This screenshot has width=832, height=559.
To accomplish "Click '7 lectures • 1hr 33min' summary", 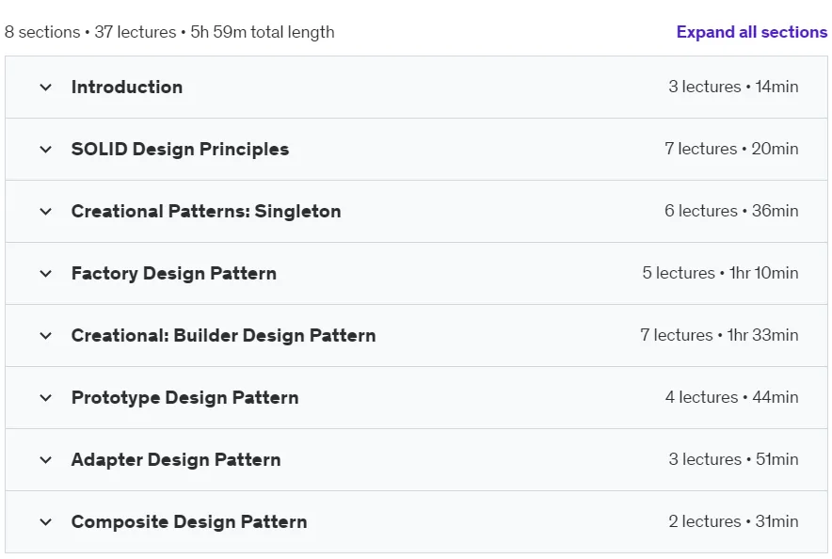I will coord(719,335).
